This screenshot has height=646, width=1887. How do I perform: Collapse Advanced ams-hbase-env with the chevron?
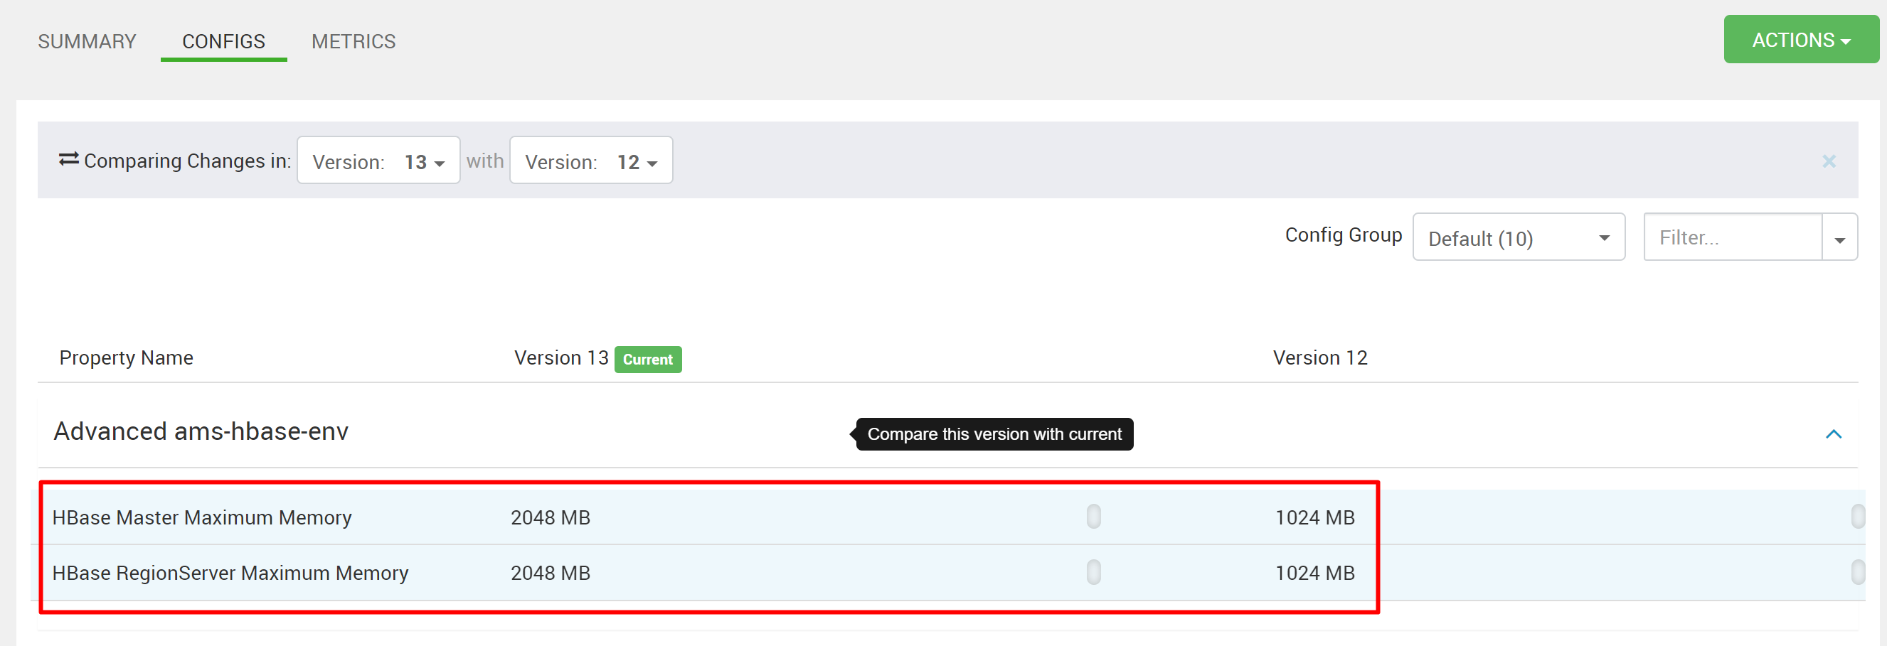pyautogui.click(x=1833, y=434)
